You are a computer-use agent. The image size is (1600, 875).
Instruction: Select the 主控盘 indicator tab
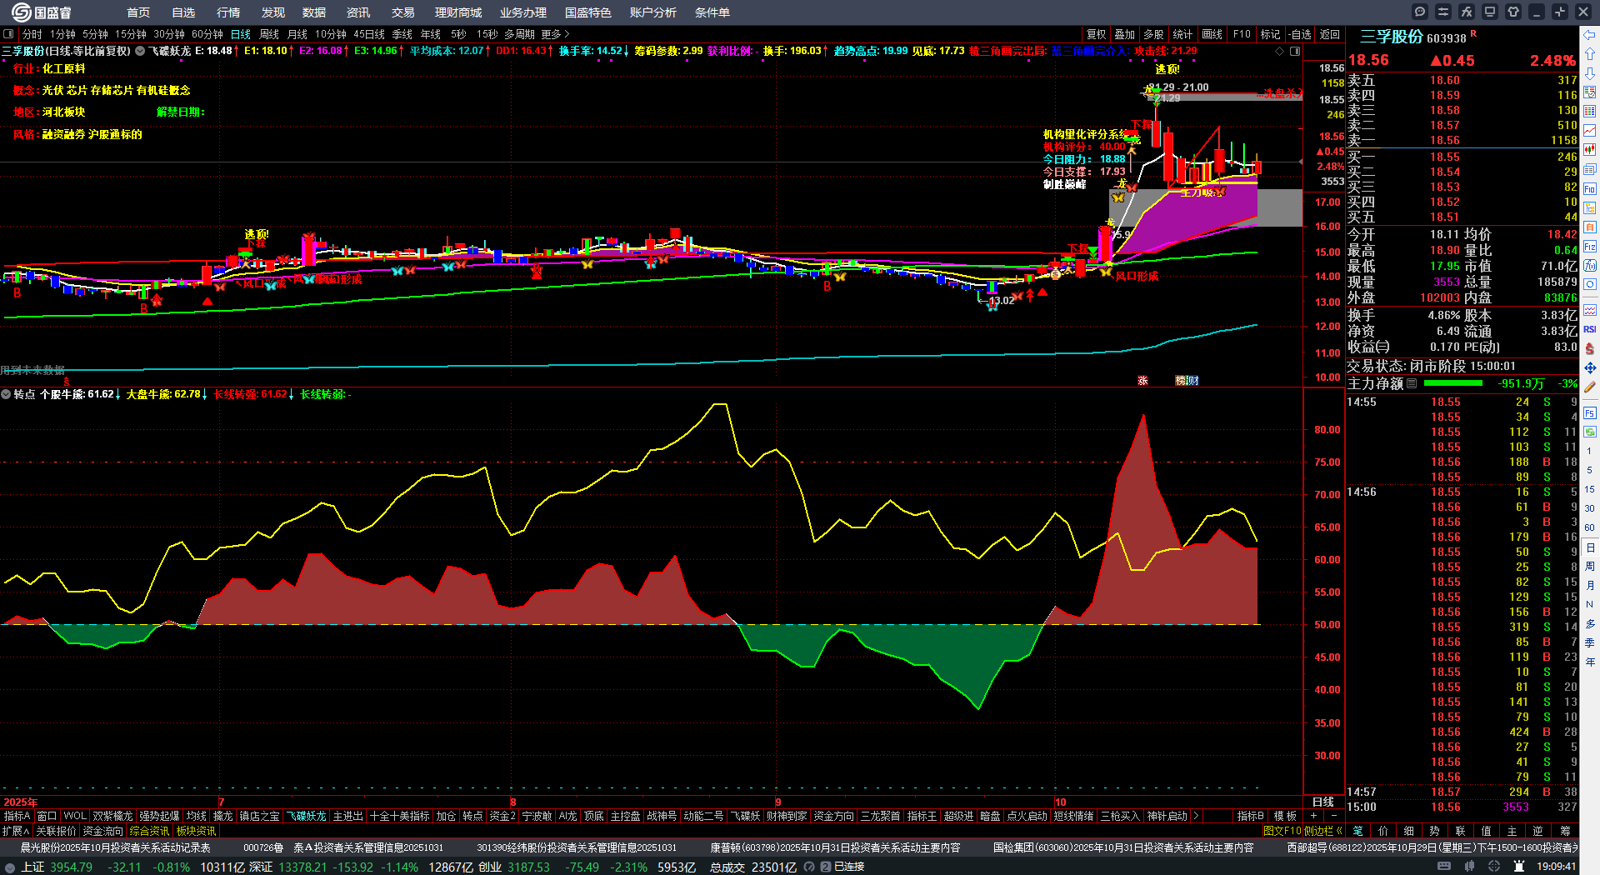tap(625, 816)
